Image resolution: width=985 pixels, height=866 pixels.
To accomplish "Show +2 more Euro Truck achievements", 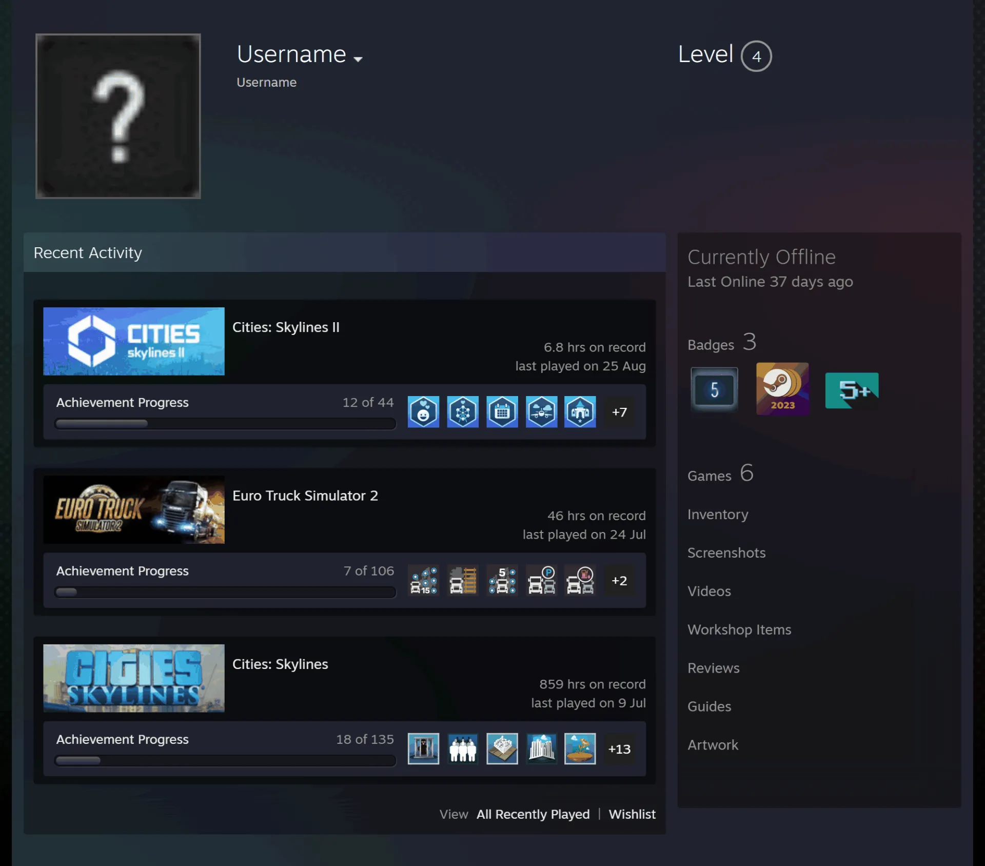I will coord(619,580).
